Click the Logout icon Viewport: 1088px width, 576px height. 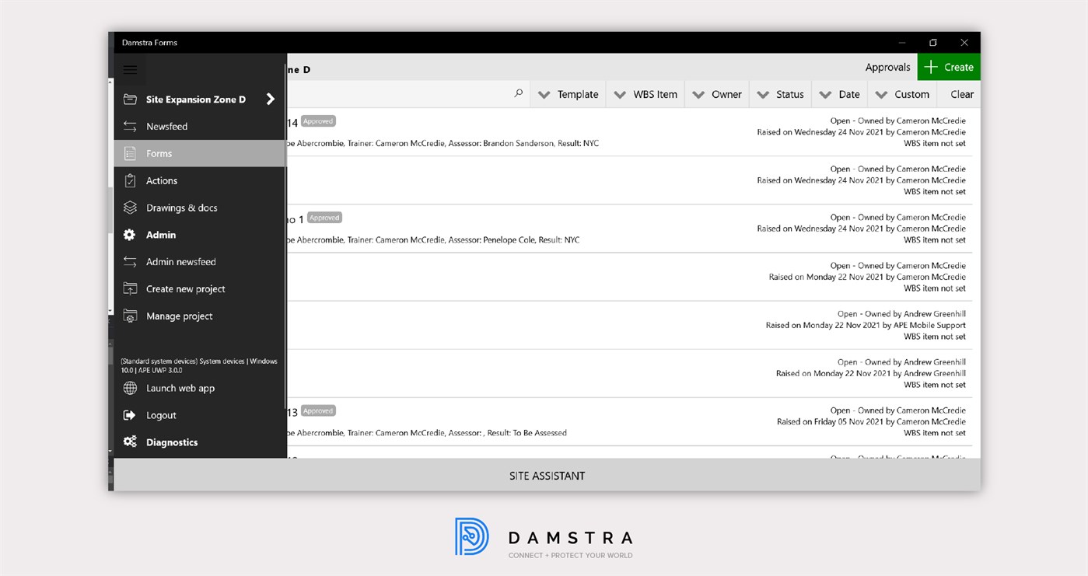130,415
